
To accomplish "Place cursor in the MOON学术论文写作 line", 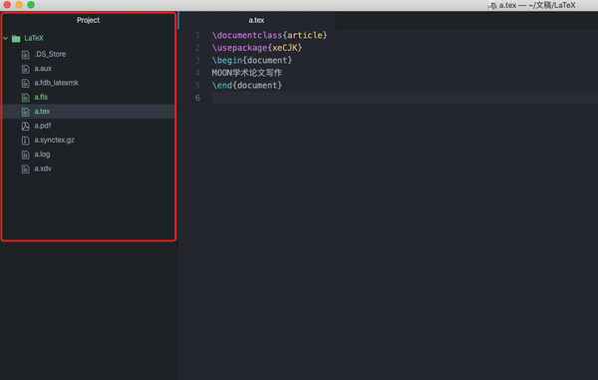I will [247, 73].
